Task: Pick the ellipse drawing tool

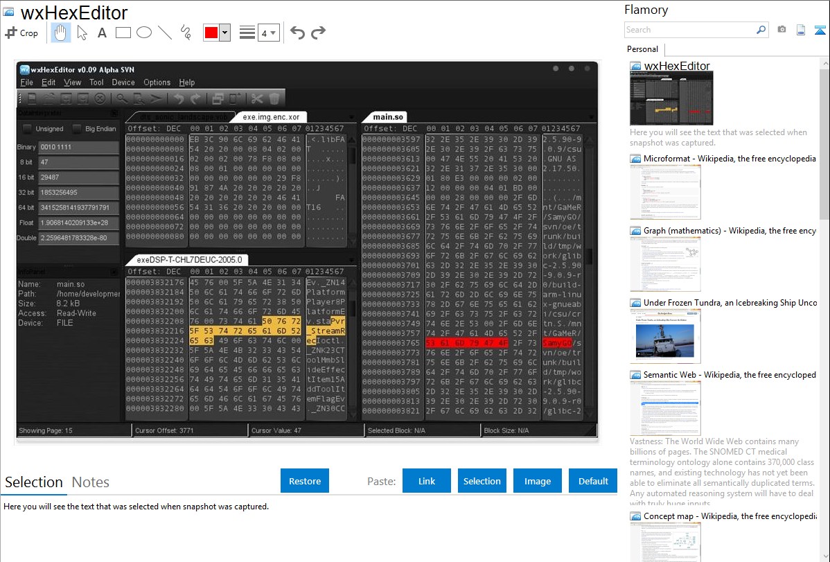Action: point(144,33)
